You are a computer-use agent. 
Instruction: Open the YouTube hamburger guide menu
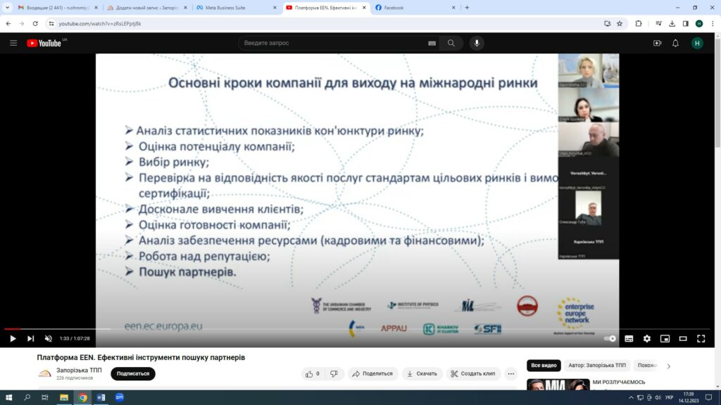tap(13, 43)
